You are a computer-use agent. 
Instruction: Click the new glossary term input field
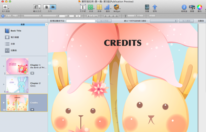tap(81, 21)
